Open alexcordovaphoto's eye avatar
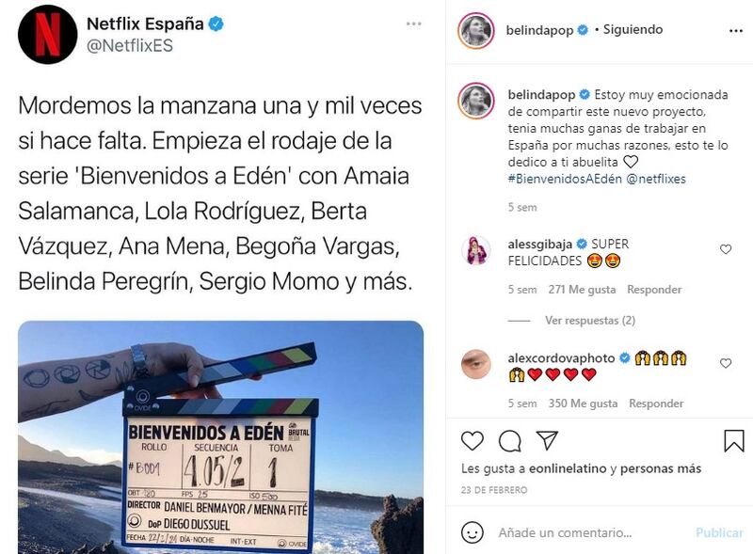753x554 pixels. click(x=476, y=364)
